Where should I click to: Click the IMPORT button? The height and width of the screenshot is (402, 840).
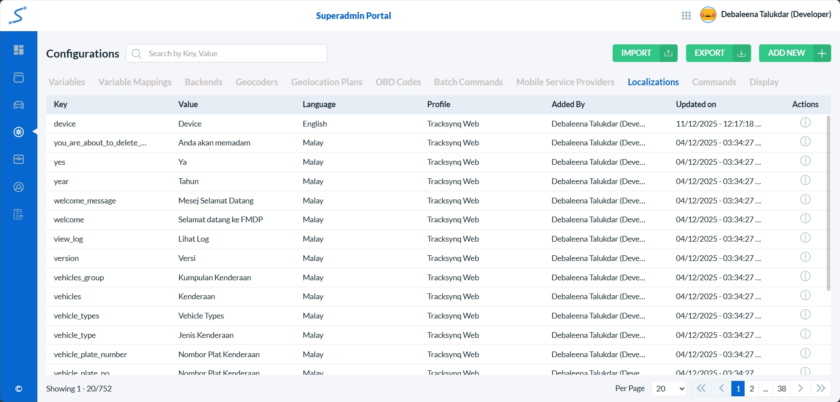tap(645, 53)
